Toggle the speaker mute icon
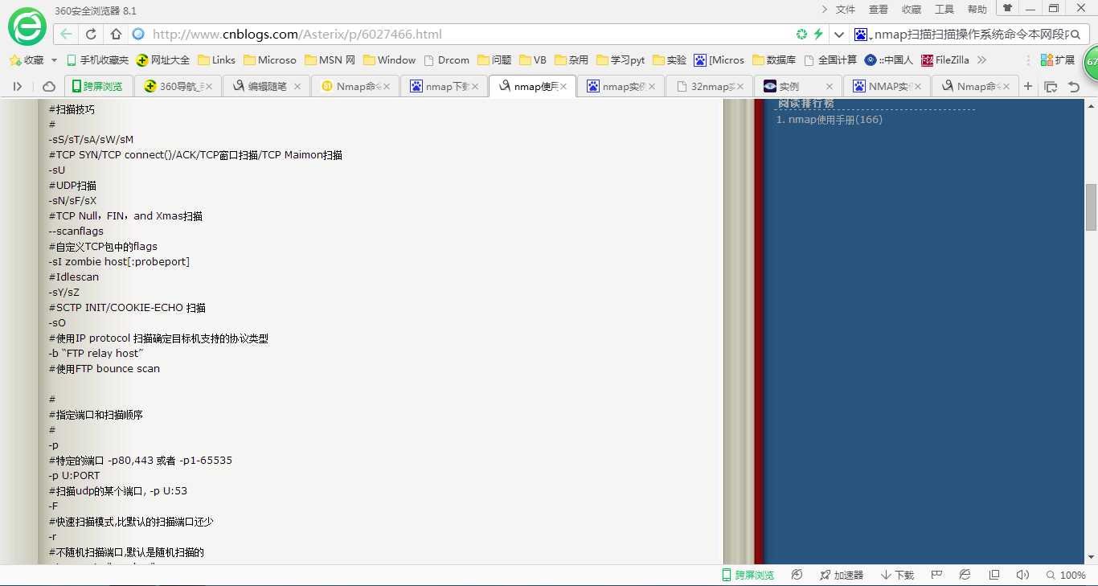Viewport: 1098px width, 586px height. pos(1022,575)
